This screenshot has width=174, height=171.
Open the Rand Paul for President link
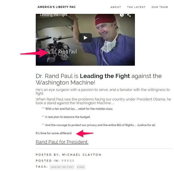(62, 142)
